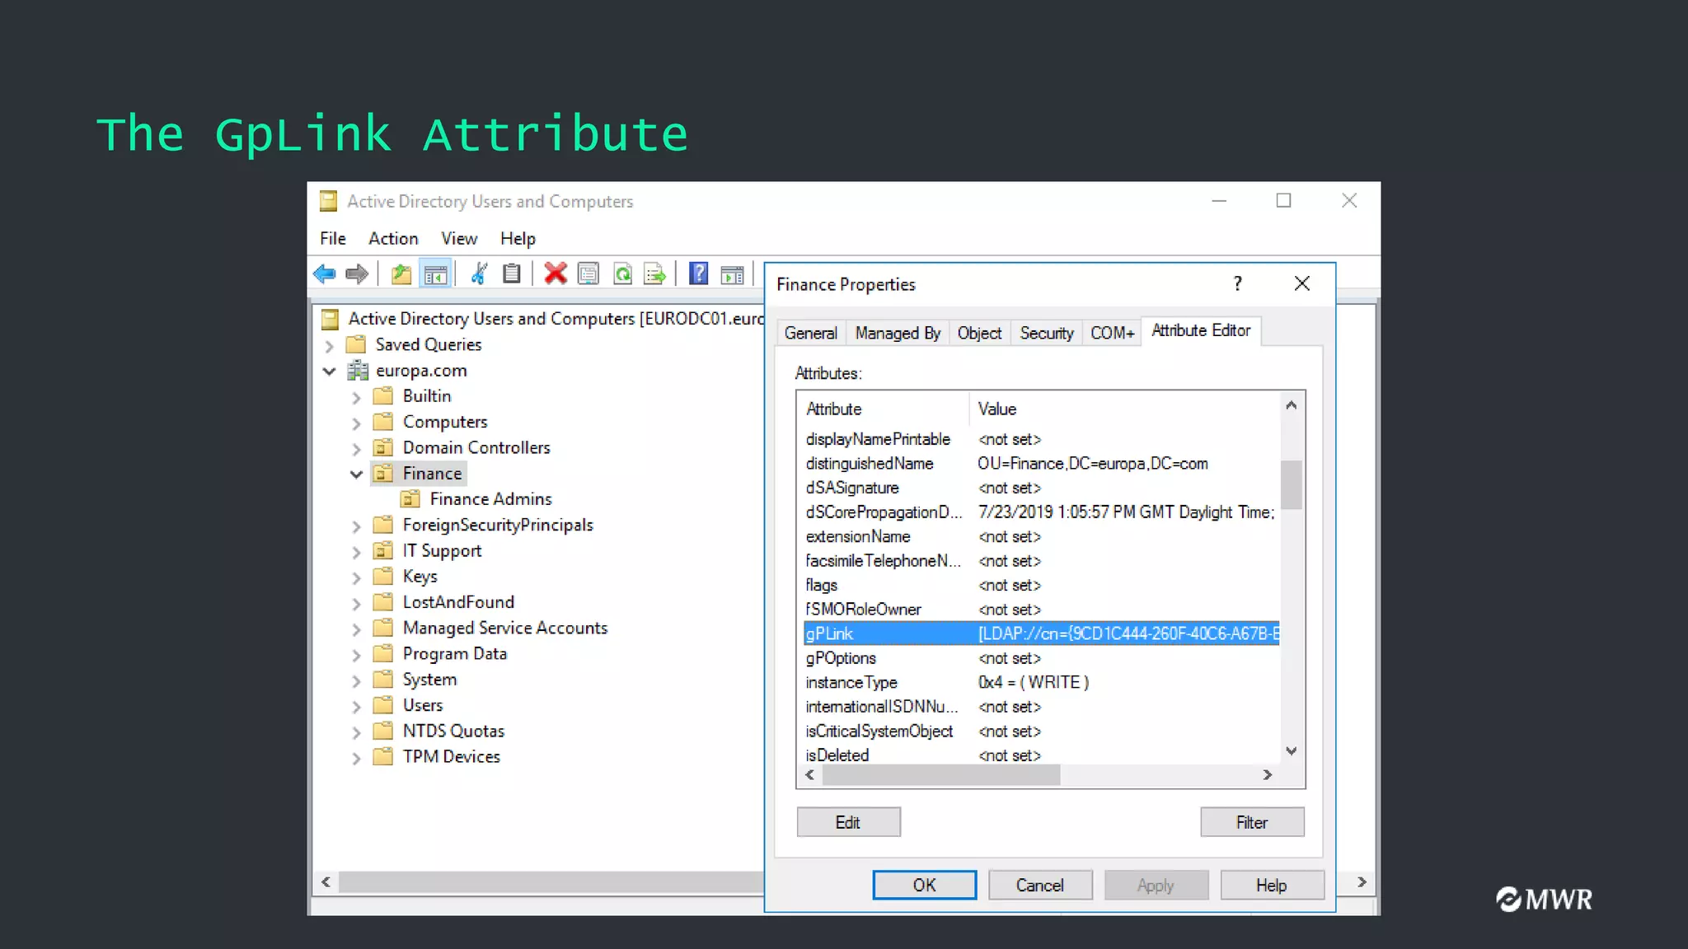Click the Back arrow toolbar icon
The width and height of the screenshot is (1688, 949).
coord(325,273)
